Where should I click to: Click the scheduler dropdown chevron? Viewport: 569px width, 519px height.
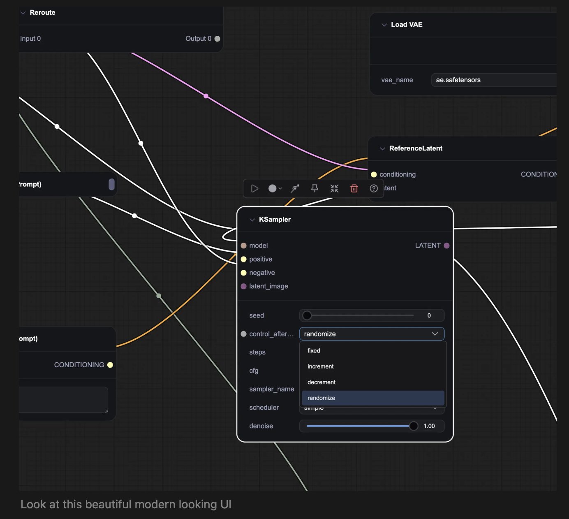click(435, 409)
